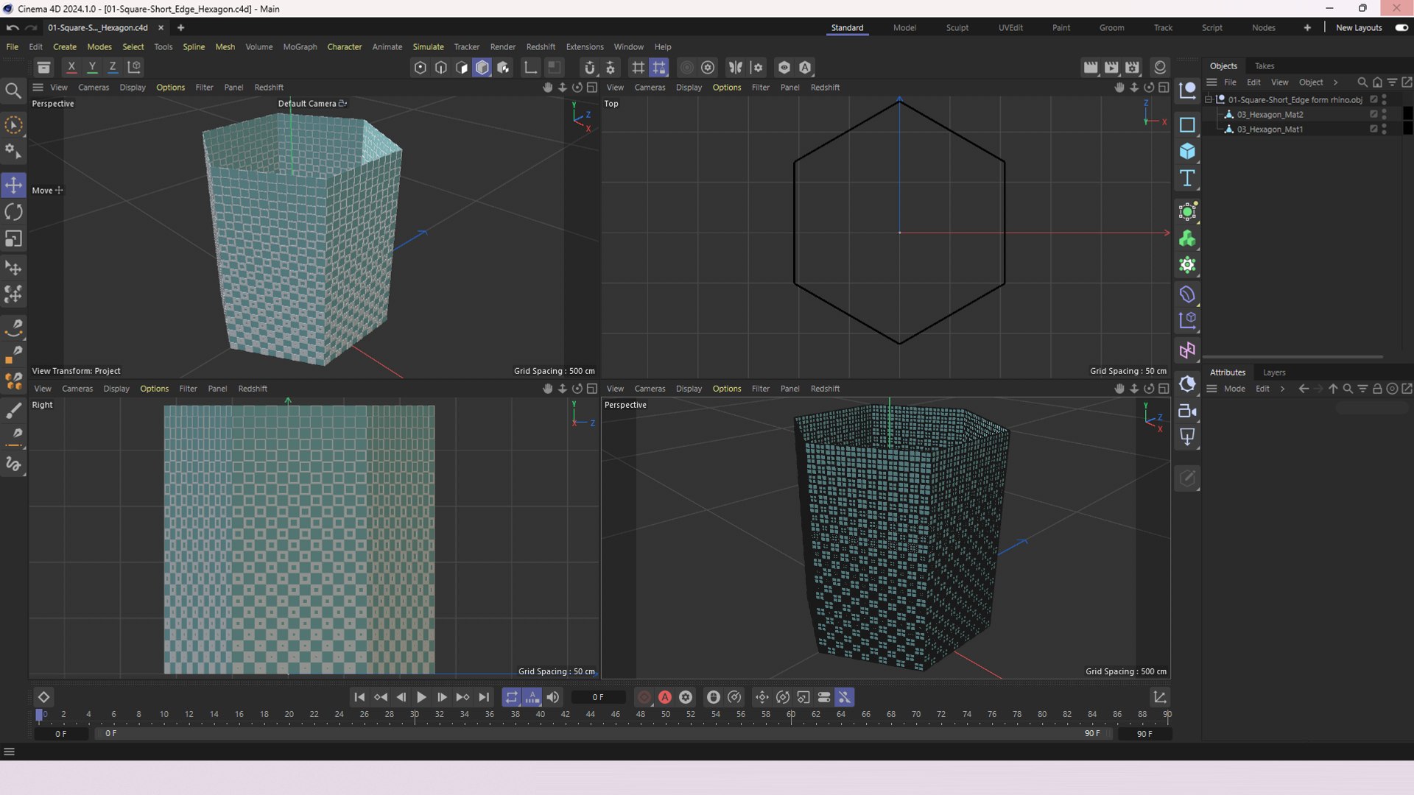Expand Attributes manager menu overflow chevron
1414x795 pixels.
pos(1282,389)
